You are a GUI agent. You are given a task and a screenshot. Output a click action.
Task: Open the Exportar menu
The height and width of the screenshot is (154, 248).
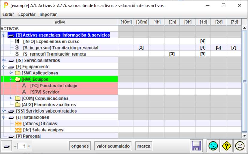coord(27,14)
